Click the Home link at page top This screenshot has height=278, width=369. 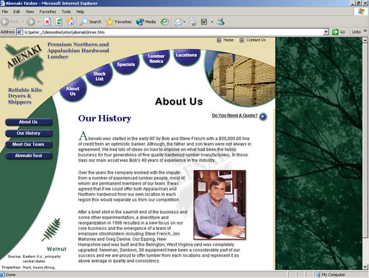click(228, 40)
